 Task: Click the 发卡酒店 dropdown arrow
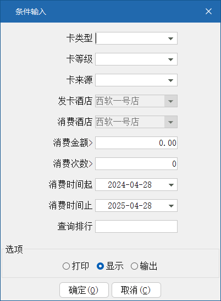click(x=170, y=101)
